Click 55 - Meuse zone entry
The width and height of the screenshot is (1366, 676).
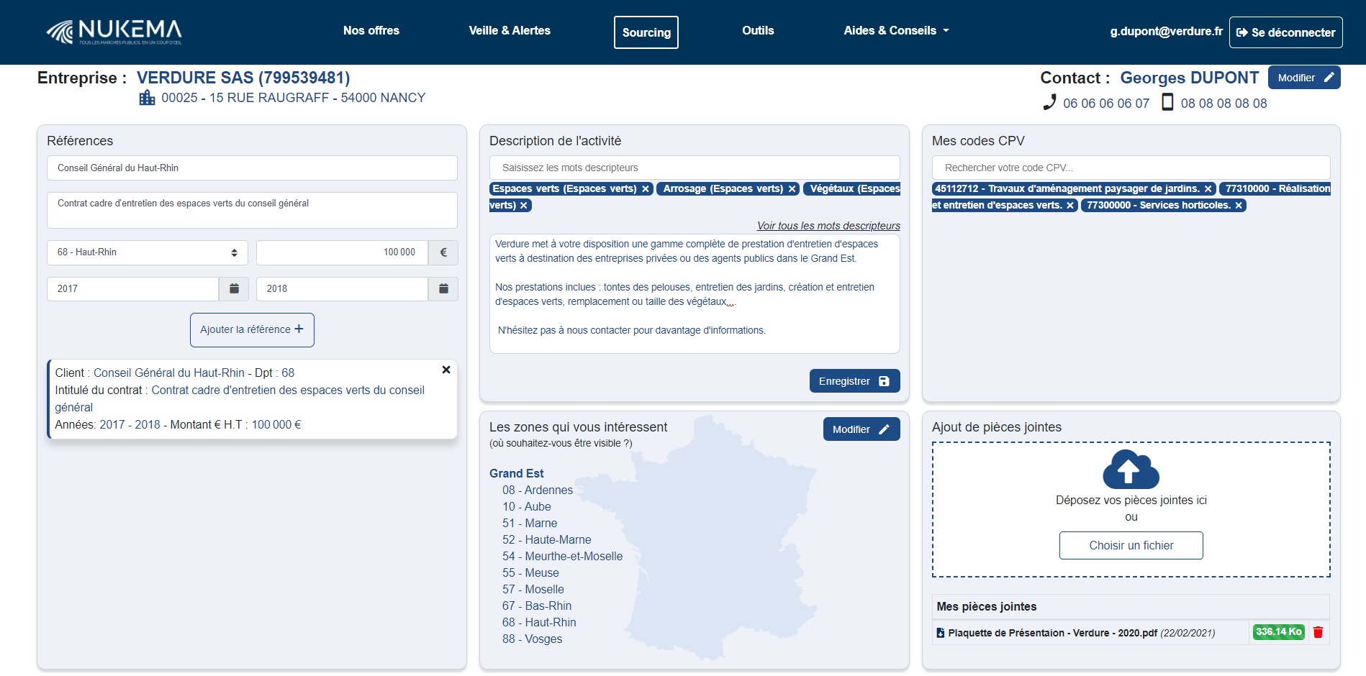[x=530, y=573]
